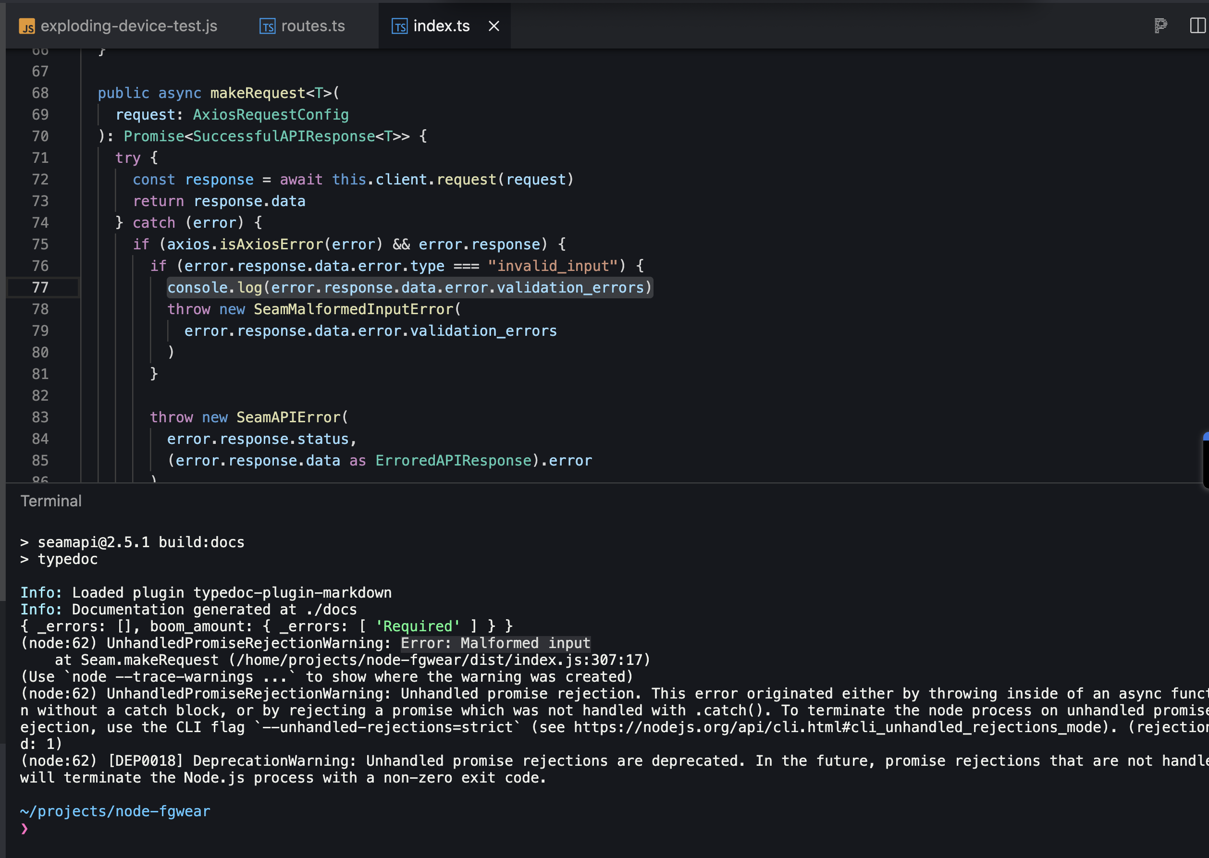Click the JS file icon on exploding-device-test.js tab
The image size is (1209, 858).
point(27,26)
